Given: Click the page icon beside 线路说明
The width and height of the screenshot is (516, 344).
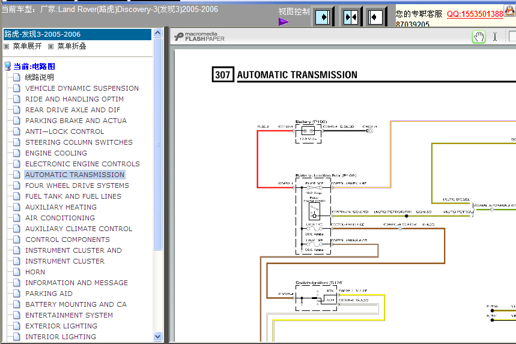Looking at the screenshot, I should pos(16,77).
